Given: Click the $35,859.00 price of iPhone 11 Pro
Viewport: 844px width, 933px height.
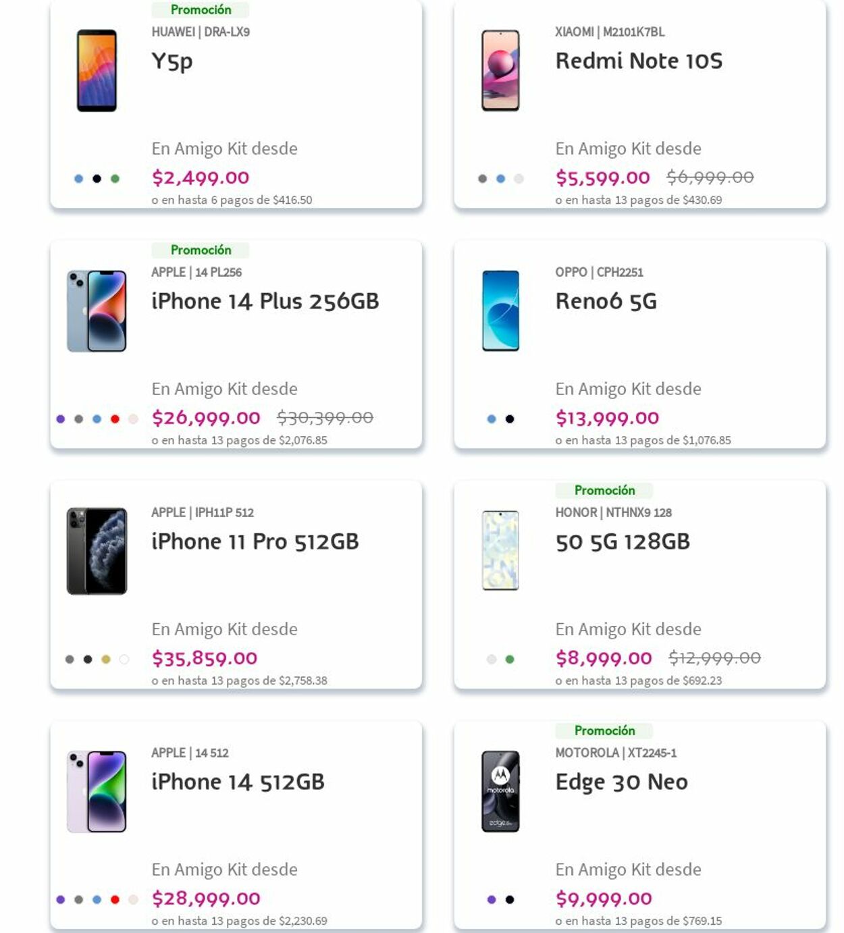Looking at the screenshot, I should [205, 658].
